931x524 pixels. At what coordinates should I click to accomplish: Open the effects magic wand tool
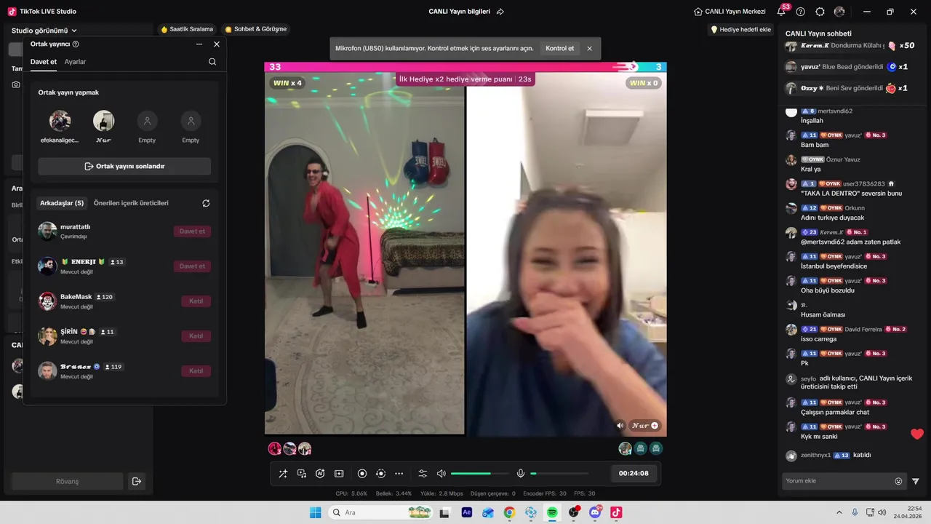[283, 474]
